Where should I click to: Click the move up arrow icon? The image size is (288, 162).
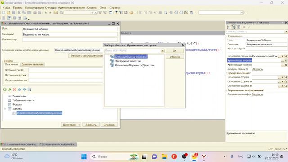(x=19, y=90)
